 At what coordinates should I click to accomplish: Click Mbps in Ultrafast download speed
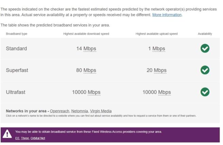[x=94, y=92]
